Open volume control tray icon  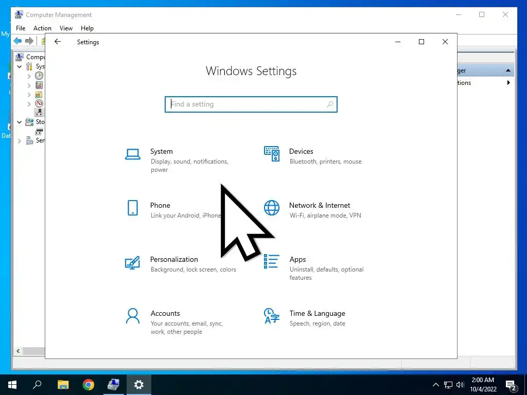coord(460,385)
